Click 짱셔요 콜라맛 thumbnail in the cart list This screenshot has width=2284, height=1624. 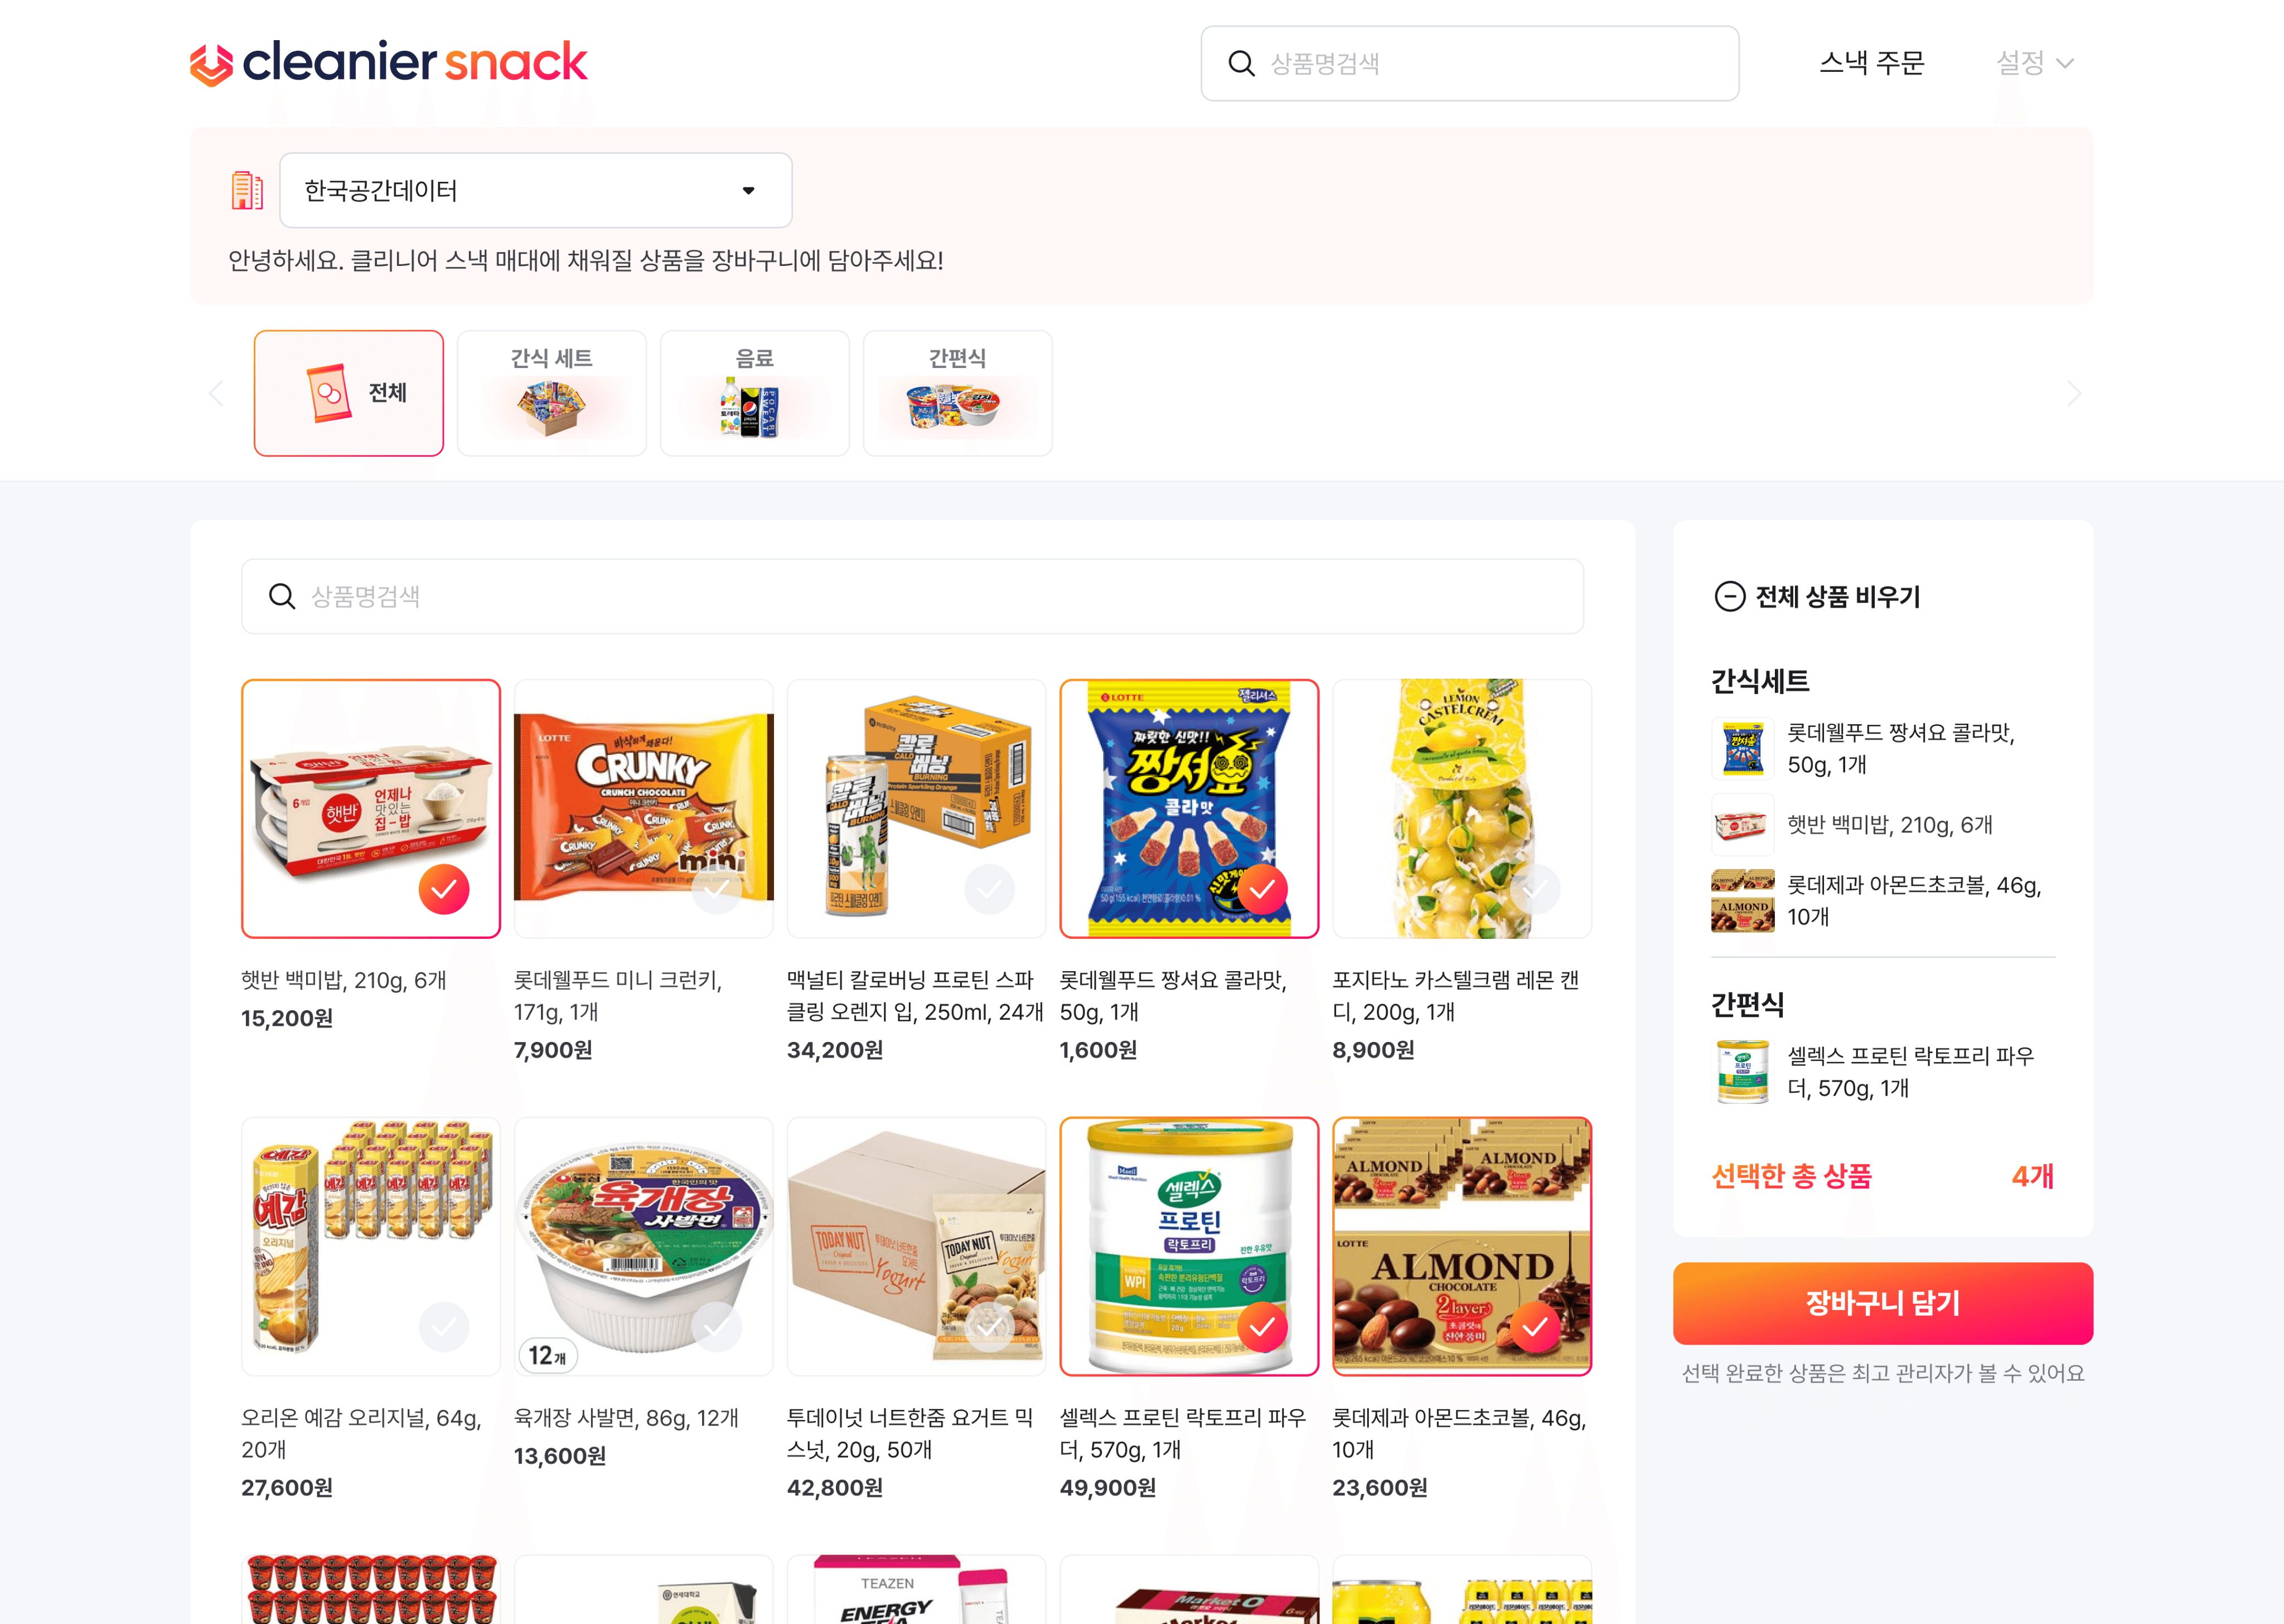point(1742,748)
